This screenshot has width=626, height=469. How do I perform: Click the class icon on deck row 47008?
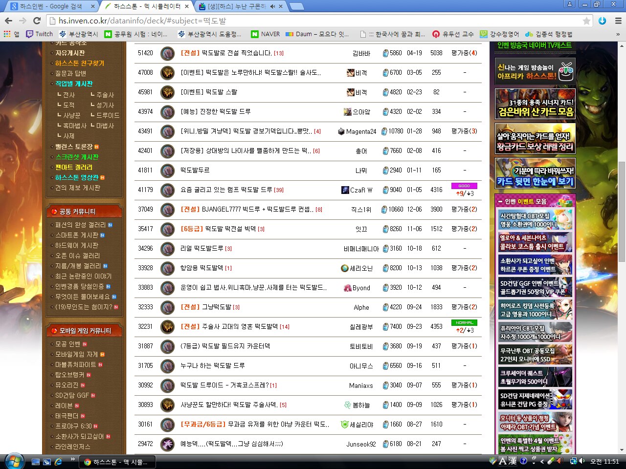pos(167,72)
